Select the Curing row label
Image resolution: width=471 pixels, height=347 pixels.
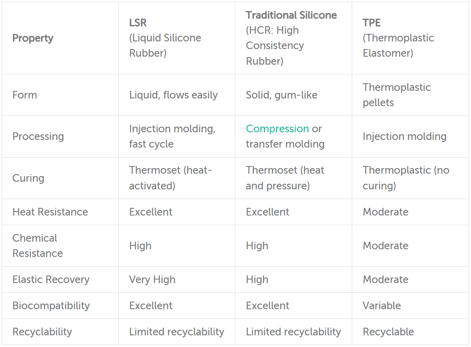(x=28, y=178)
